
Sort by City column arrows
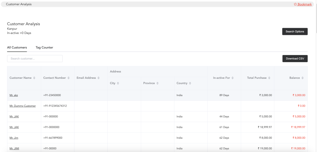pyautogui.click(x=118, y=83)
